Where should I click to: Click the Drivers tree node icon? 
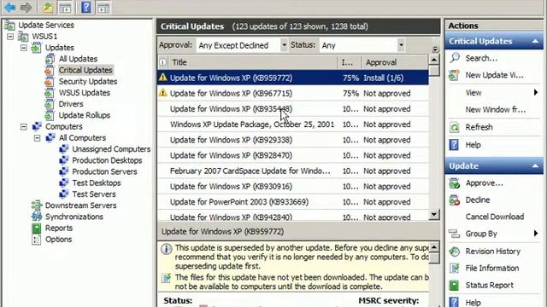50,104
